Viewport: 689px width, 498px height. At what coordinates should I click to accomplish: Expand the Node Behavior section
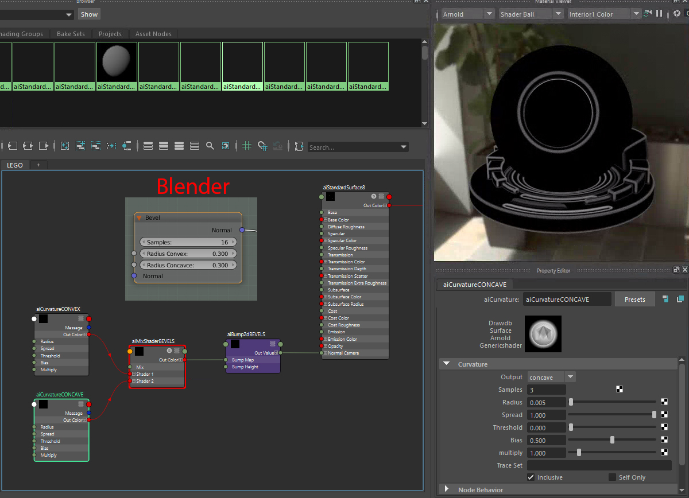446,489
